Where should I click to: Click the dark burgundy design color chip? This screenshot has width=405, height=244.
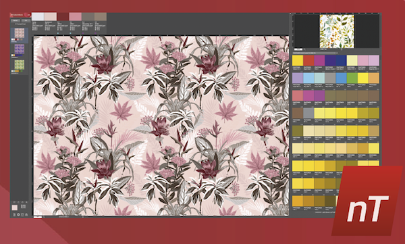coord(63,17)
